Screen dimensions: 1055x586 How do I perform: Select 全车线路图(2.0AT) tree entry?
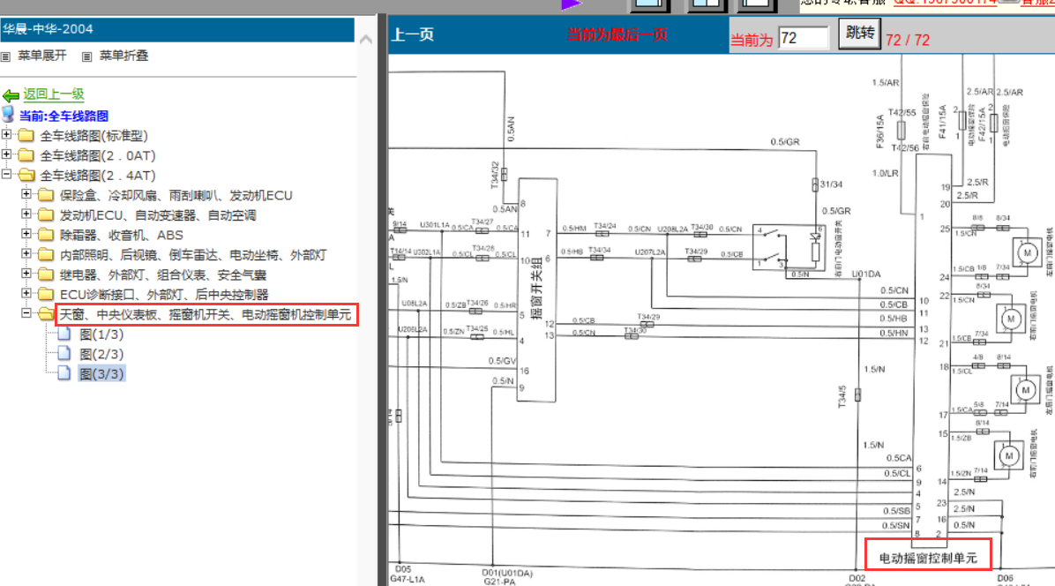[98, 156]
